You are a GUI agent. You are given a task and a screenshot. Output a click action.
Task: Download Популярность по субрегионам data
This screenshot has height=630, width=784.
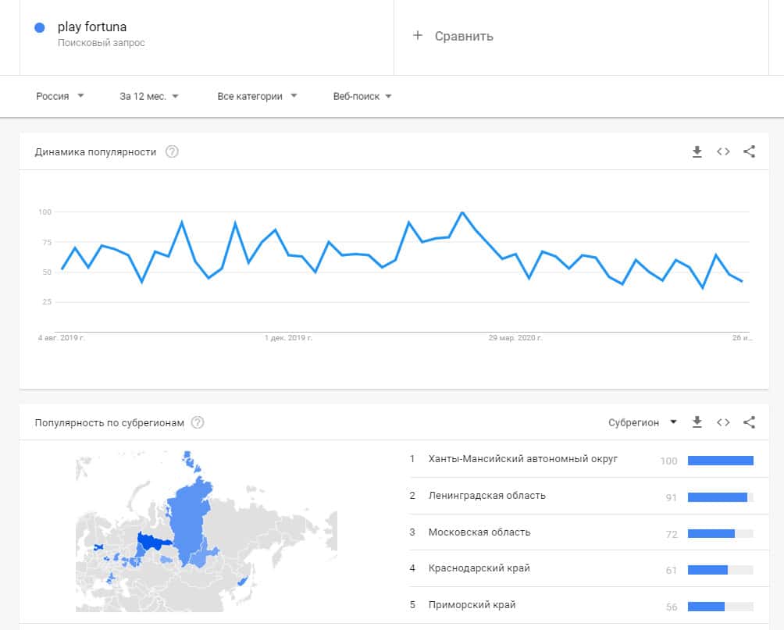pos(697,422)
